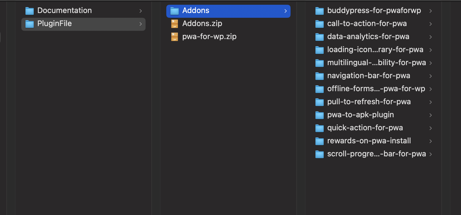461x215 pixels.
Task: Click the buddypress-for-pwaforwp folder icon
Action: (x=320, y=11)
